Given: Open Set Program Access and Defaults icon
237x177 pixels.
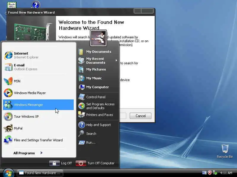Looking at the screenshot, I should pyautogui.click(x=81, y=106).
